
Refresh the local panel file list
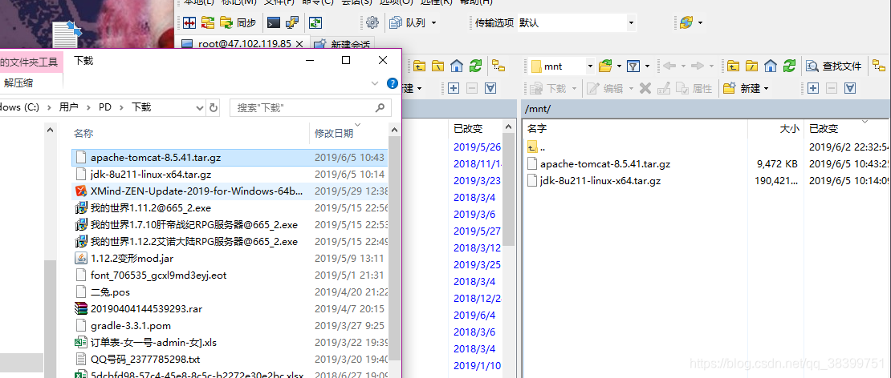coord(475,66)
